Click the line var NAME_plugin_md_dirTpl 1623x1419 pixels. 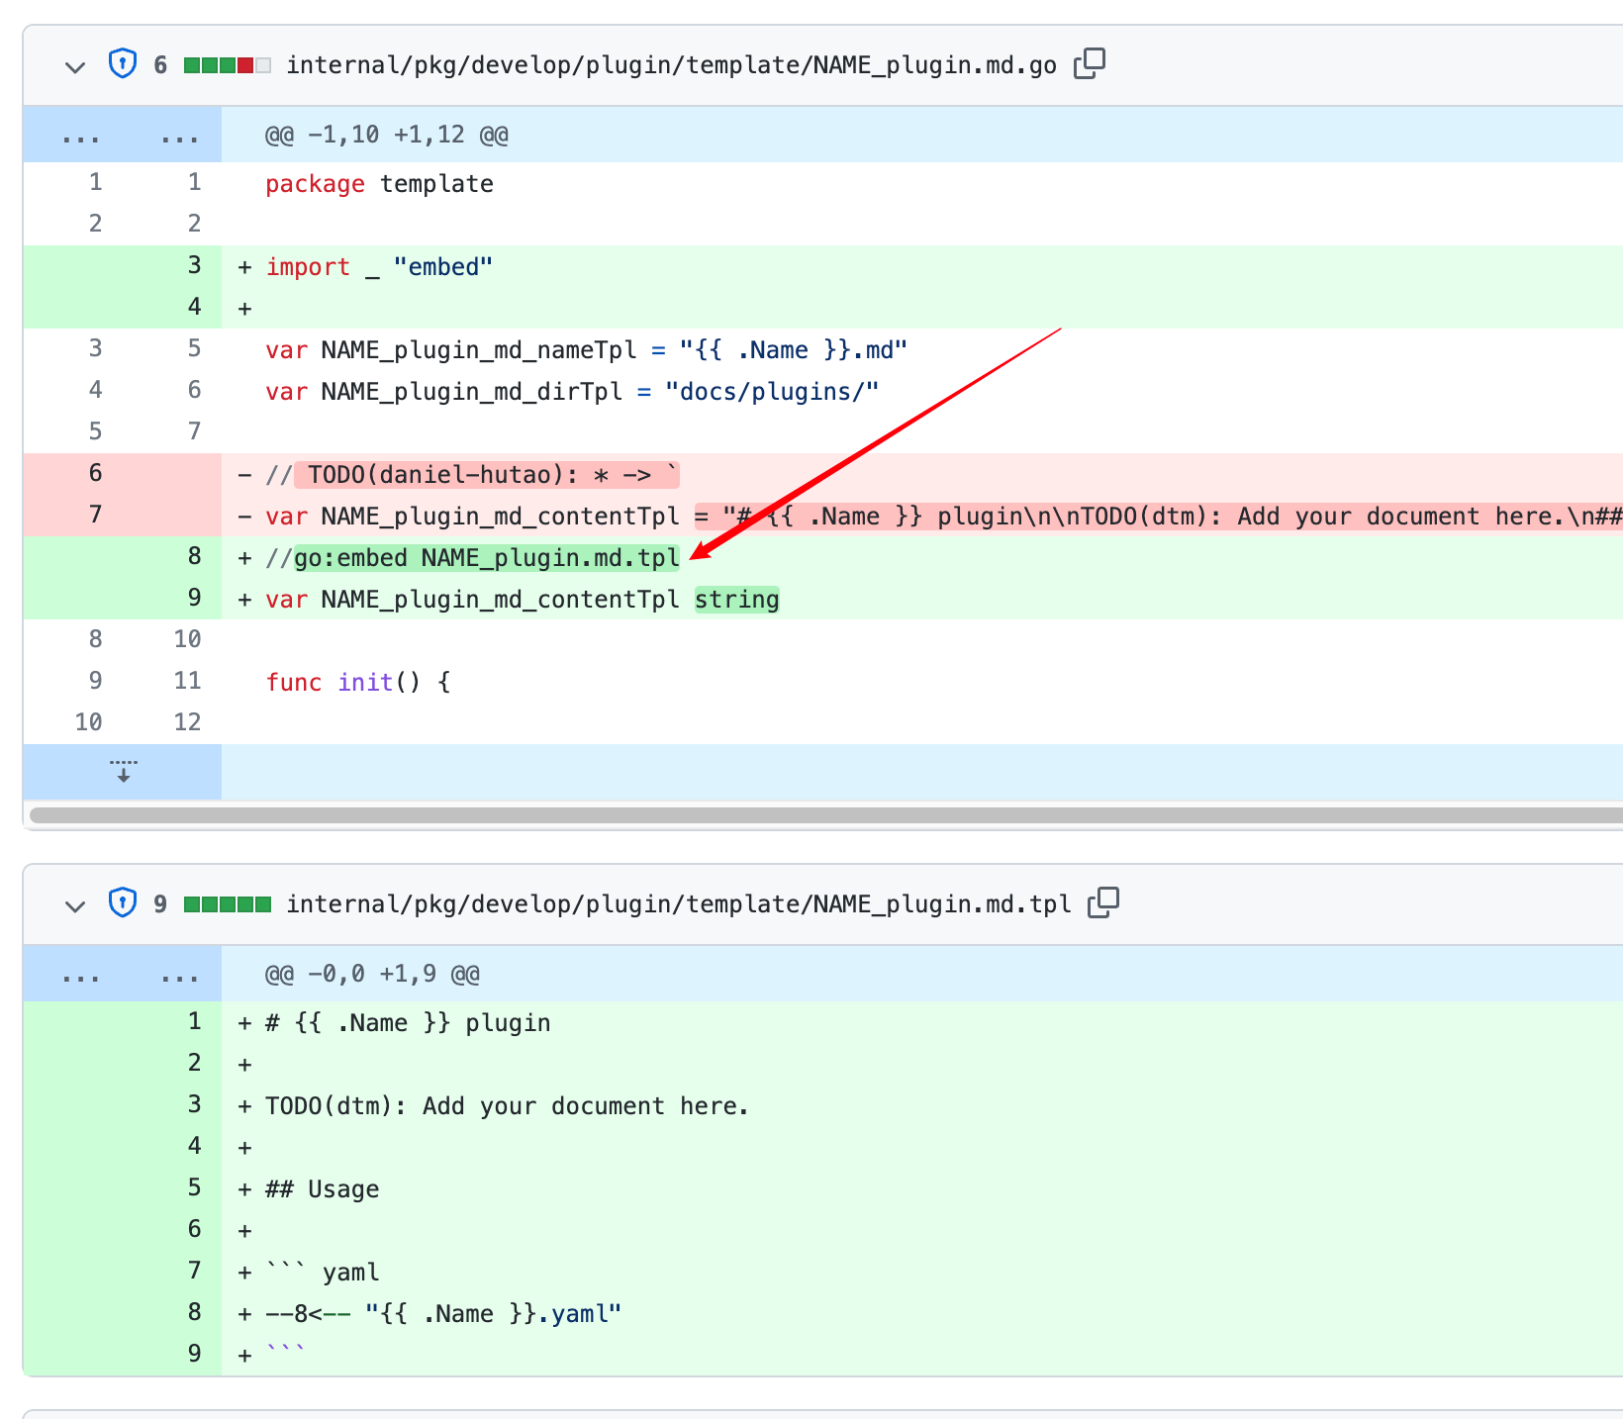pyautogui.click(x=572, y=392)
